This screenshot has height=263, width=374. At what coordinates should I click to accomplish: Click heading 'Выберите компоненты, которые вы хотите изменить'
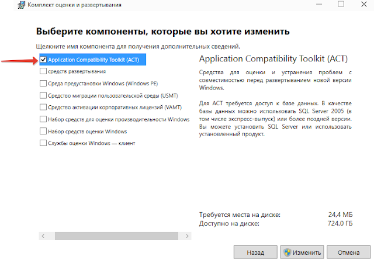[x=162, y=32]
